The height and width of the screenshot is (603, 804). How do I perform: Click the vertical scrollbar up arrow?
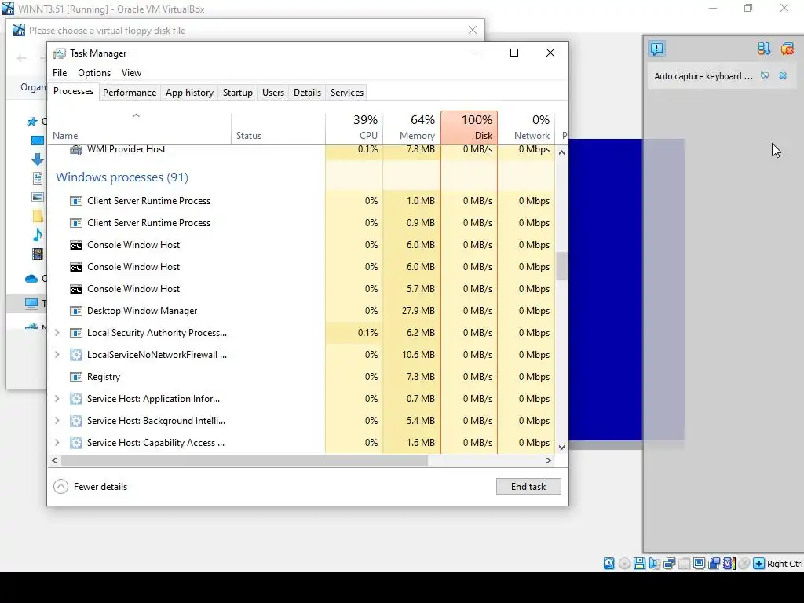click(x=561, y=152)
